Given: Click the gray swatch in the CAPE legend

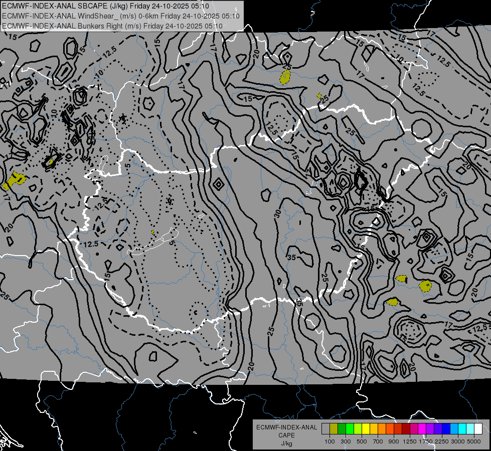Looking at the screenshot, I should (325, 429).
